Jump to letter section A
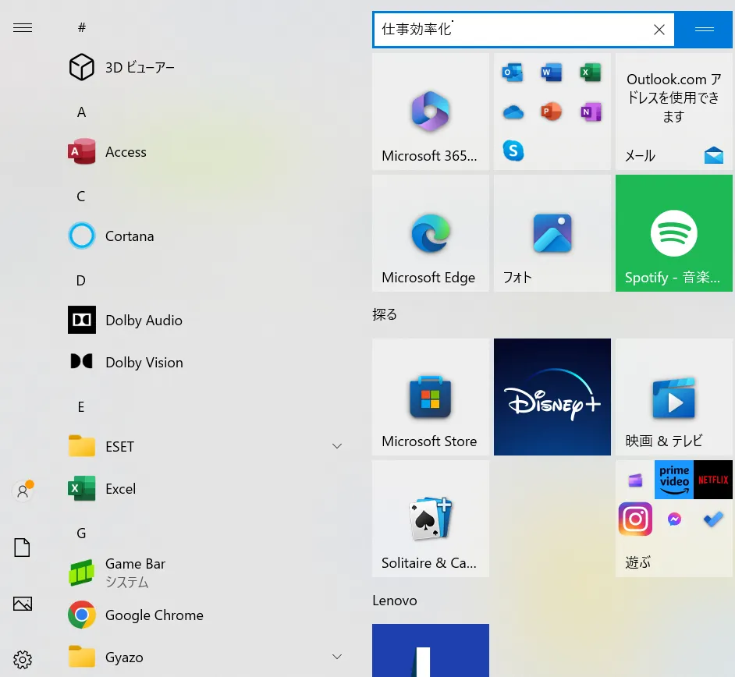 (x=81, y=112)
